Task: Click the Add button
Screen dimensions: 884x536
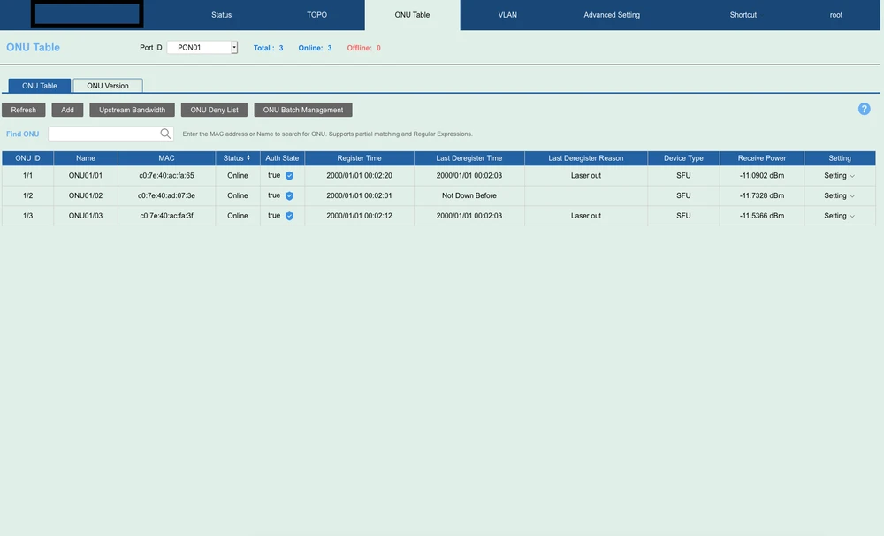Action: coord(67,110)
